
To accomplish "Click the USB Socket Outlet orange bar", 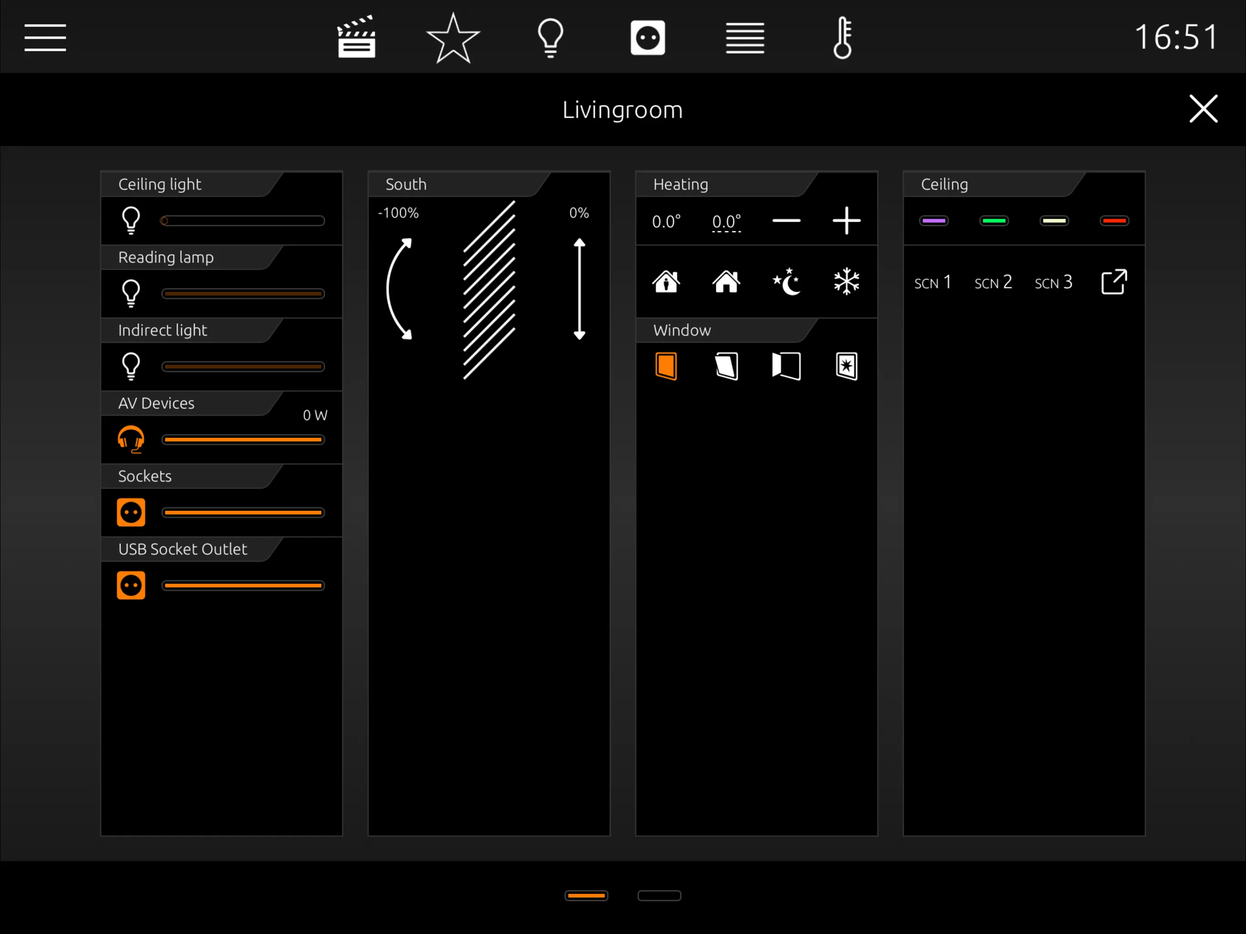I will tap(243, 585).
